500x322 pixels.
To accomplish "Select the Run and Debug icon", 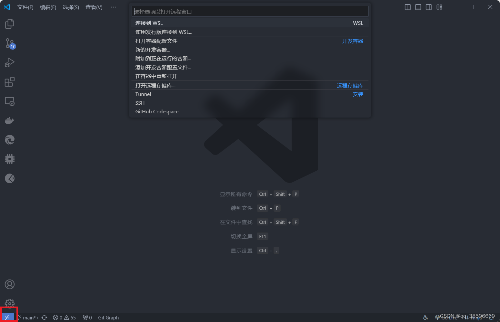I will (9, 62).
